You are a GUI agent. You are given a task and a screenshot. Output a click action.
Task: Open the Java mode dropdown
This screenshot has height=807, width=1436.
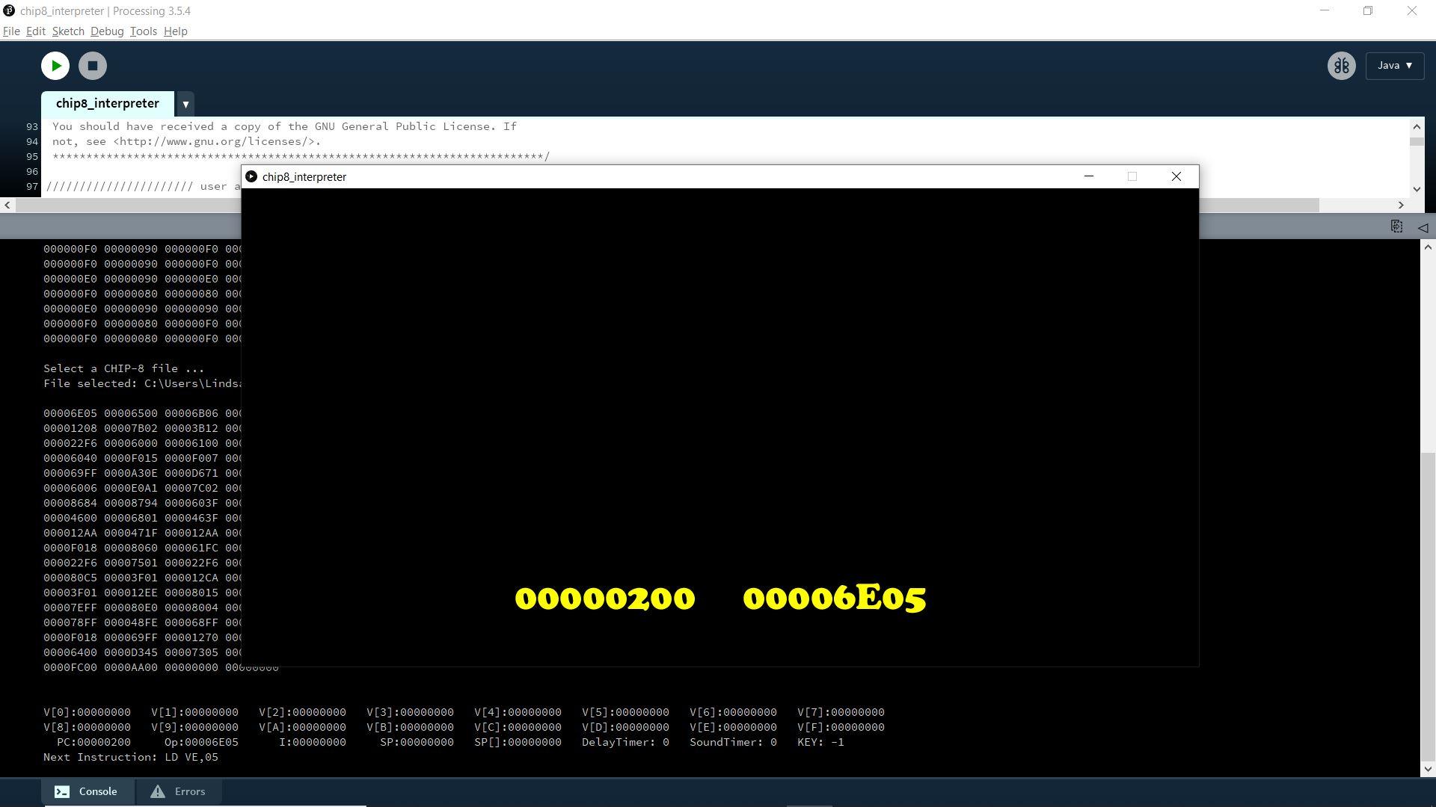[x=1394, y=66]
